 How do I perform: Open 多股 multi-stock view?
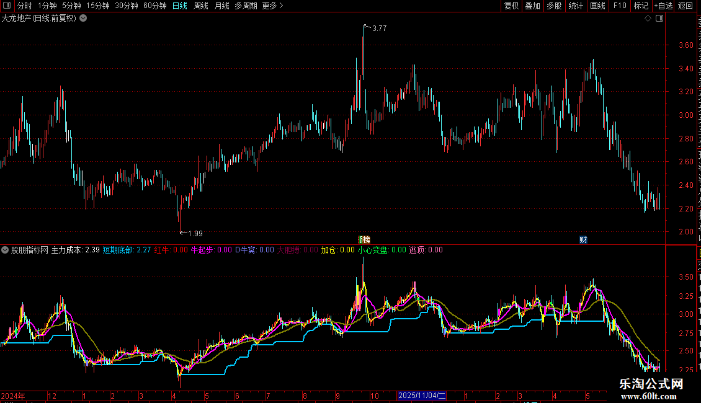[x=554, y=6]
